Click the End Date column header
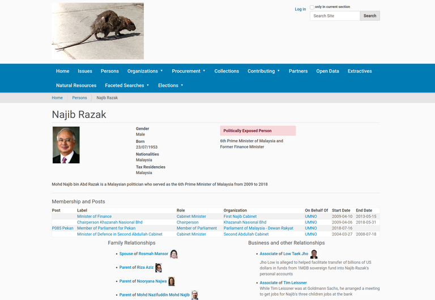The height and width of the screenshot is (300, 435). coord(364,210)
